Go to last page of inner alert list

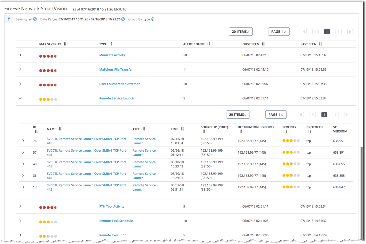coord(347,114)
